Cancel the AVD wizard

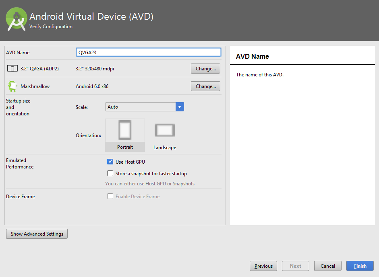pyautogui.click(x=328, y=266)
